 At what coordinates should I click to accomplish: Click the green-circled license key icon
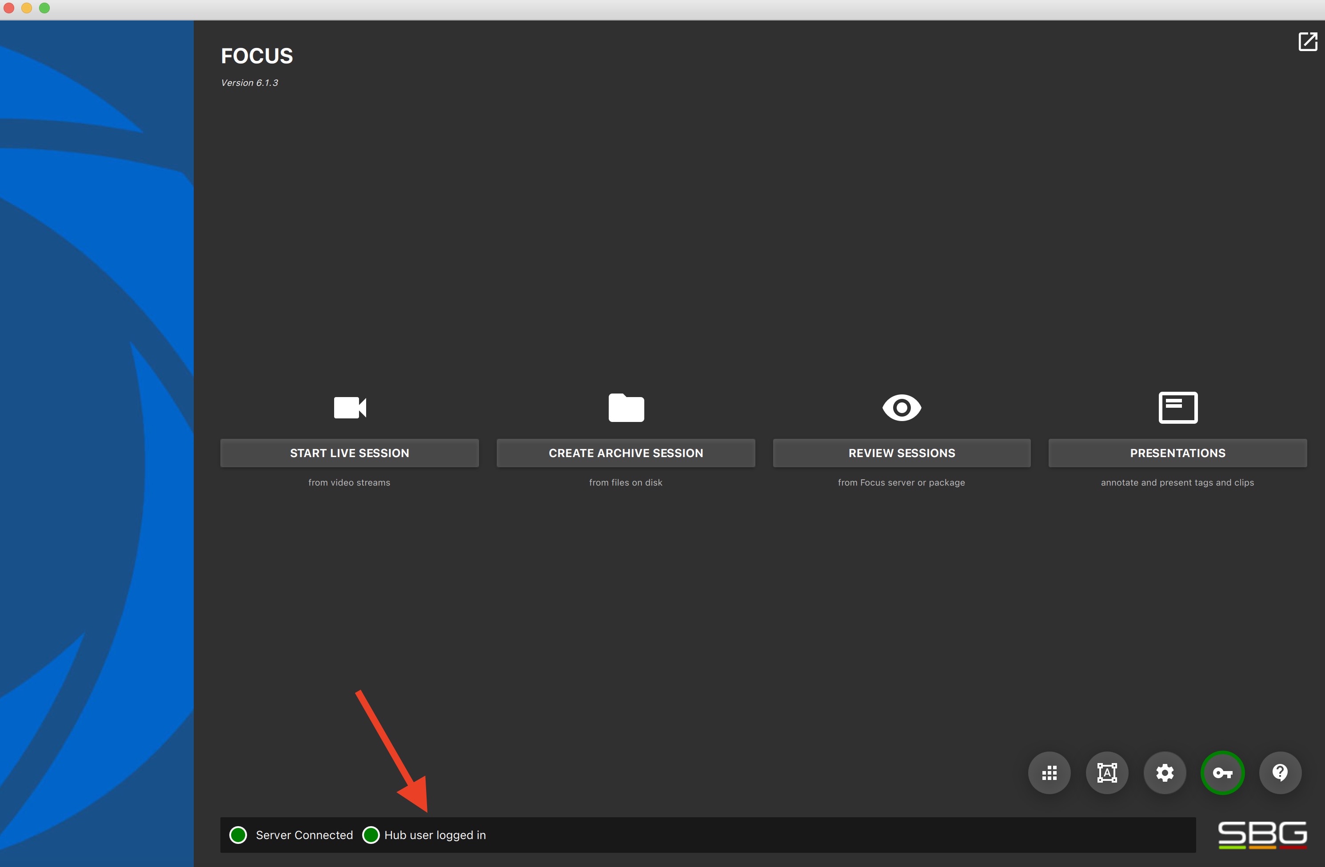(1222, 772)
